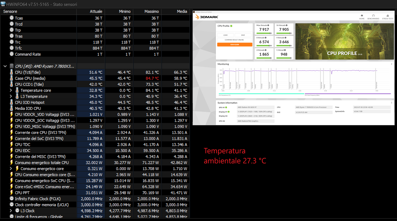Click the lightning icon for CPU TDC

12,145
